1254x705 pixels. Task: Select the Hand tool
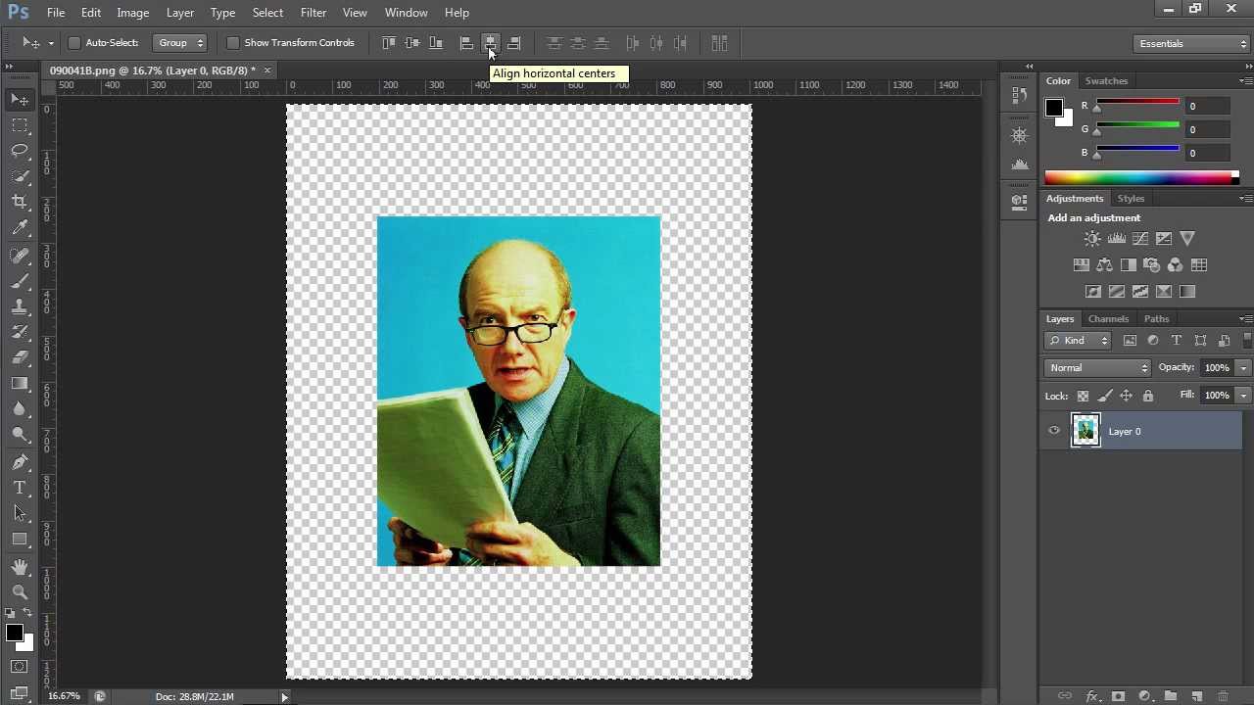20,566
